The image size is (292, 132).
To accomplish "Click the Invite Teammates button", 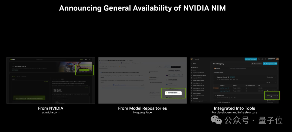I will (x=251, y=59).
